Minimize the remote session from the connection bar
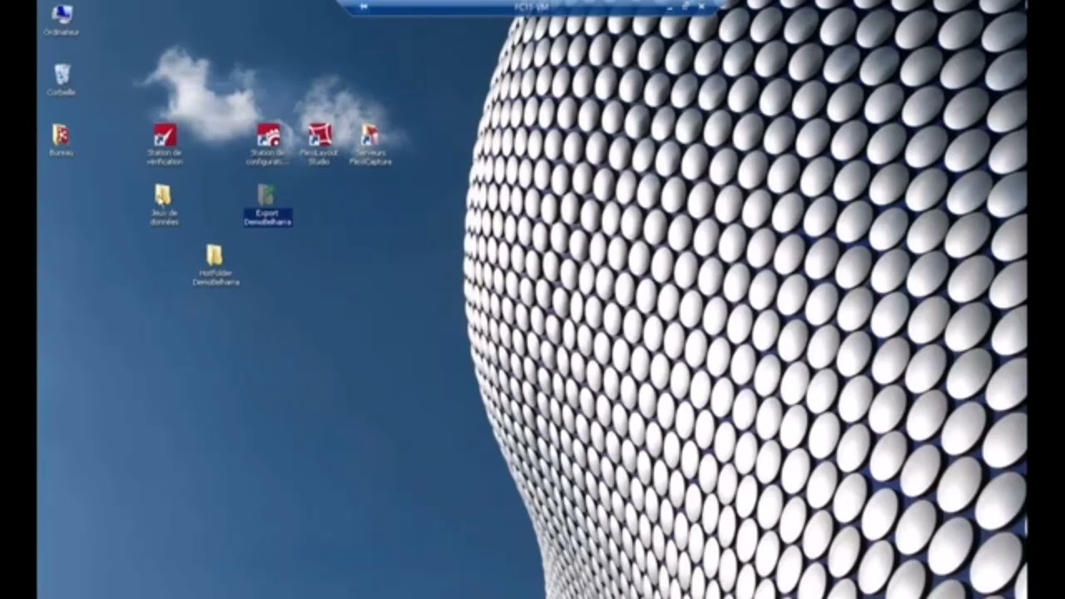The image size is (1065, 599). [x=670, y=7]
